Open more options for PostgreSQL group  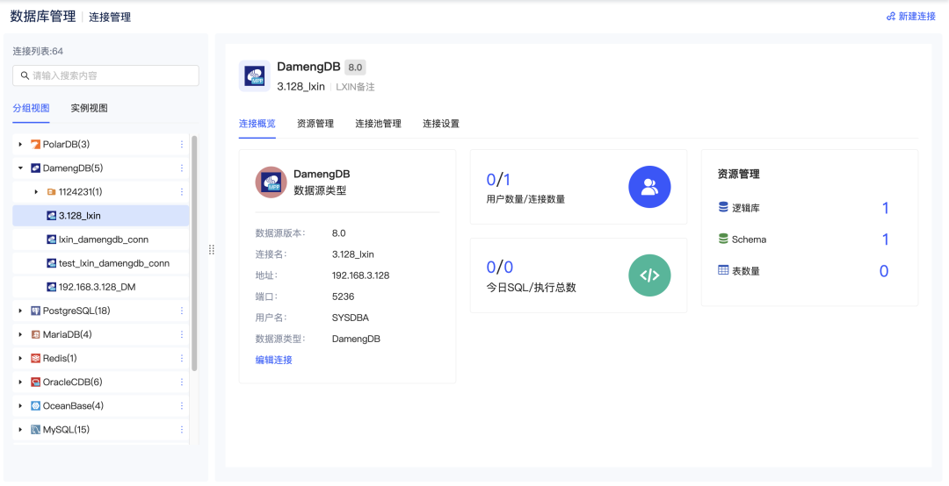(182, 311)
